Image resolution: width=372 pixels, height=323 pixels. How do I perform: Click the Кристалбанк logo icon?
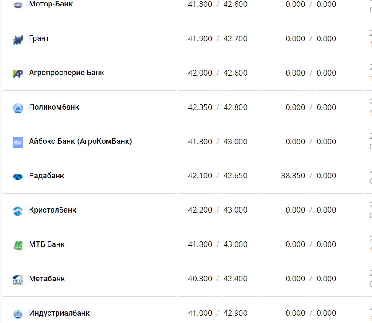click(x=18, y=211)
